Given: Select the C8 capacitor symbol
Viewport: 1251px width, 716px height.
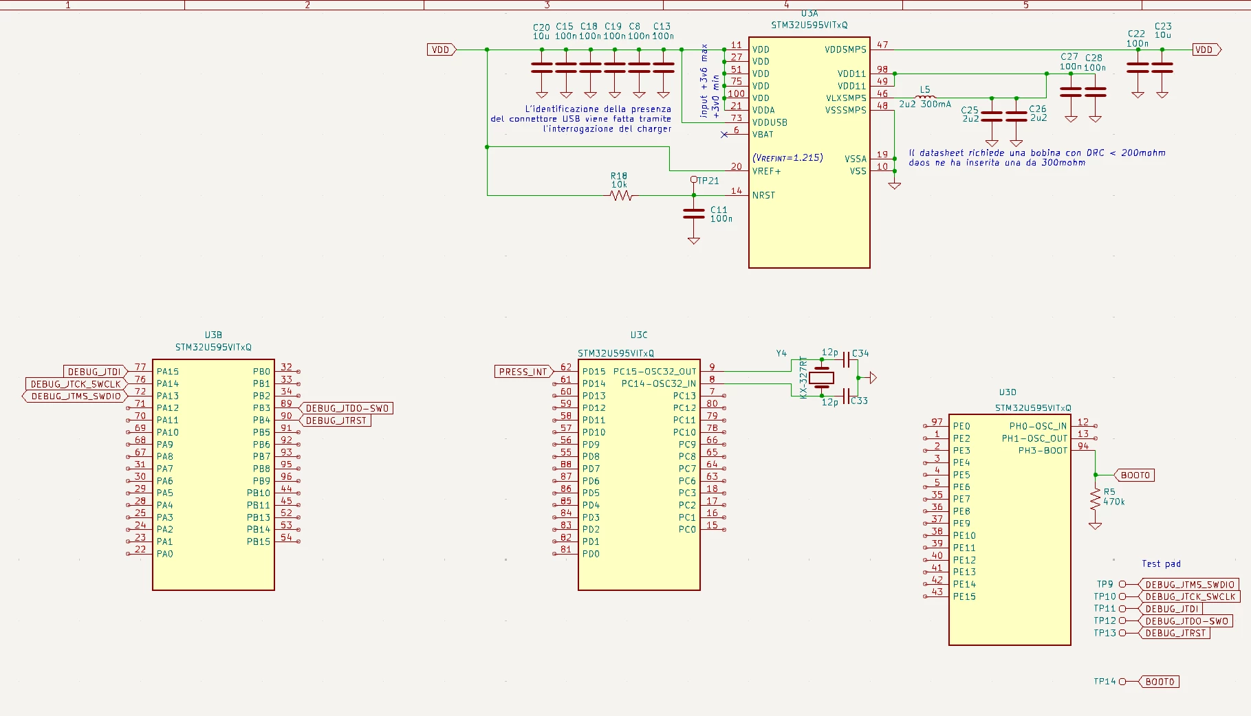Looking at the screenshot, I should coord(639,67).
